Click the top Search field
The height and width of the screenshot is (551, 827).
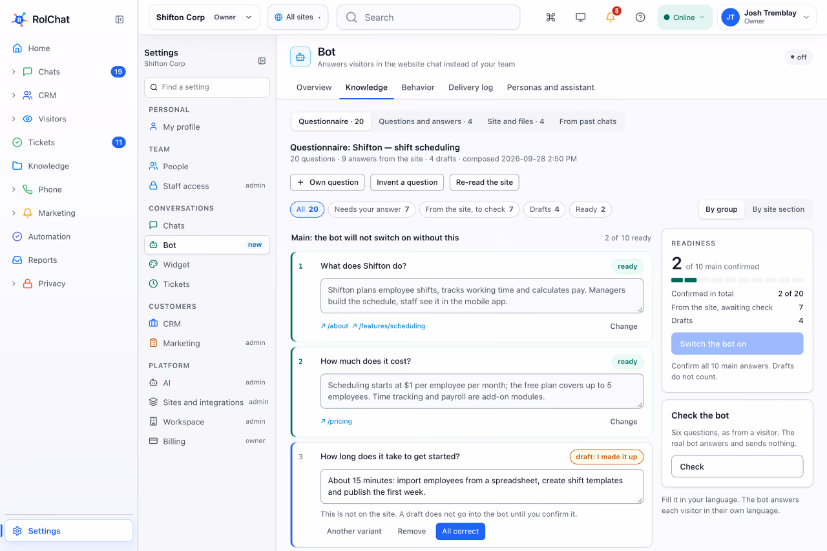[x=428, y=17]
